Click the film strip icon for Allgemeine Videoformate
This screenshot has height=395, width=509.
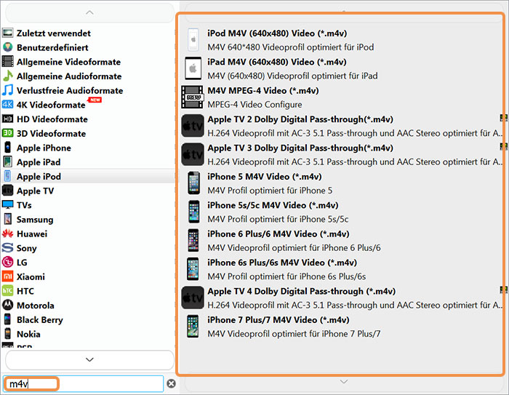(8, 61)
